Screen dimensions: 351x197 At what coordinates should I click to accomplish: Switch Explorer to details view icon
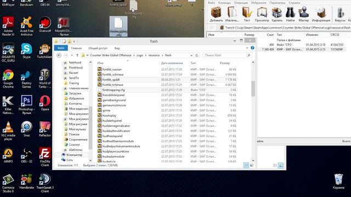click(x=246, y=165)
